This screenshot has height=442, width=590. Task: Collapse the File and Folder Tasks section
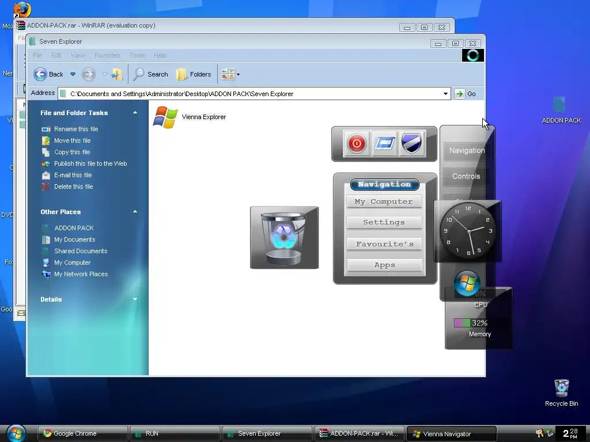coord(135,113)
